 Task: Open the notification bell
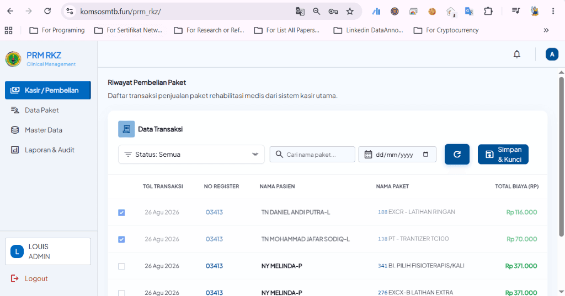click(516, 54)
